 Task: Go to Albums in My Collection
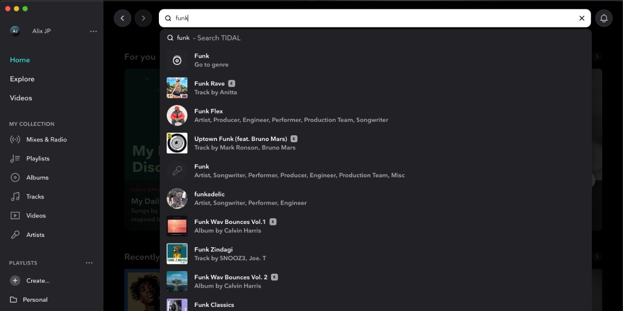[37, 177]
